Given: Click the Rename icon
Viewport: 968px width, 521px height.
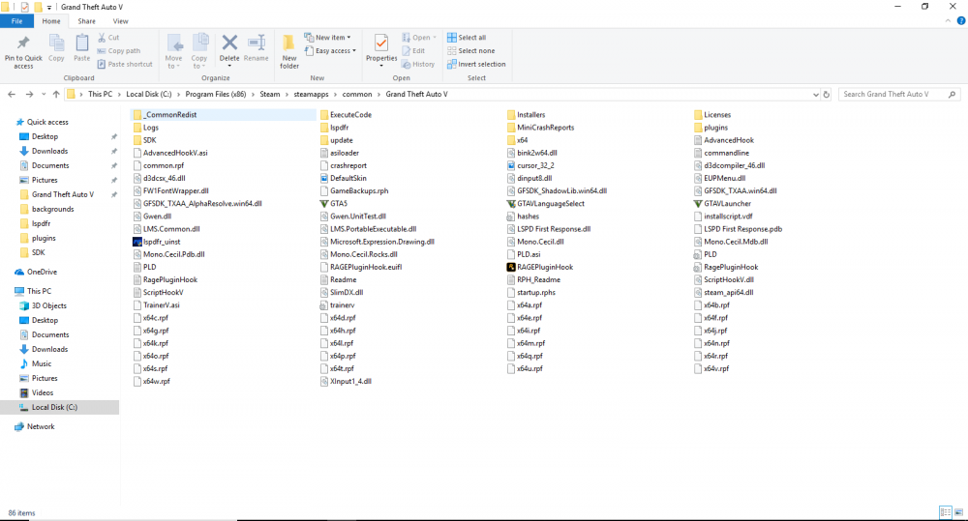Looking at the screenshot, I should [x=257, y=43].
